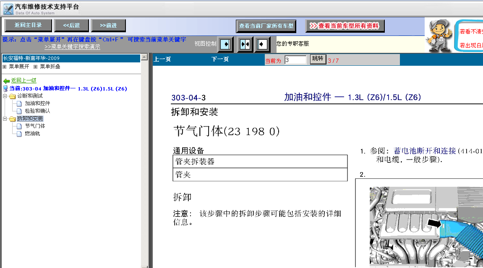Go to previous page via 上一页
The height and width of the screenshot is (268, 483).
[x=162, y=59]
